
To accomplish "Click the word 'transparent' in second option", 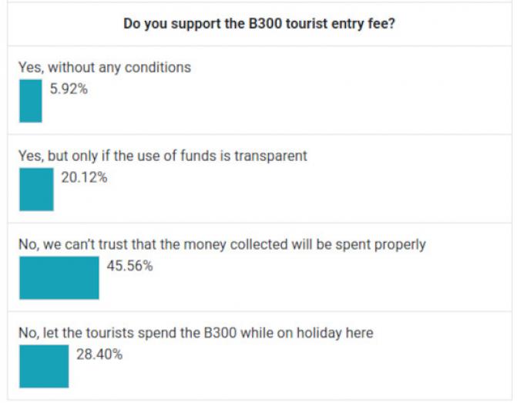I will (x=270, y=156).
